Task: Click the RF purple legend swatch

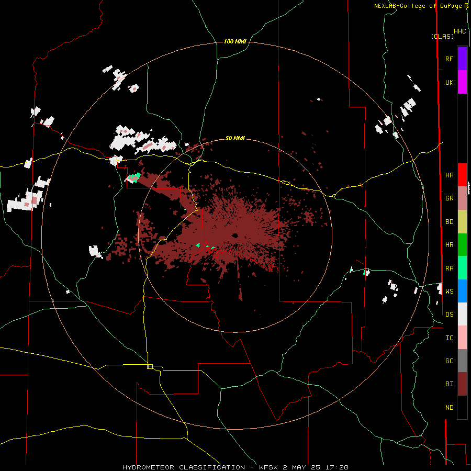Action: [462, 59]
